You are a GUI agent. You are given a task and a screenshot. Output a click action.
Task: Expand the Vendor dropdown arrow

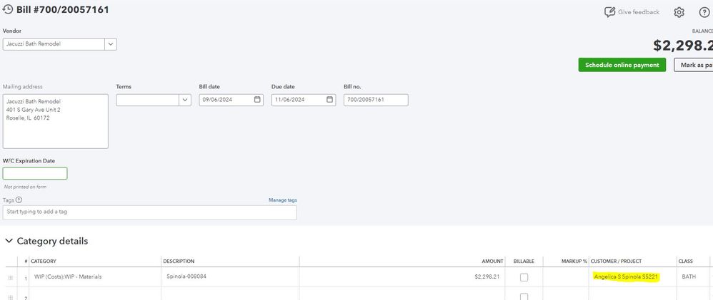pos(111,44)
